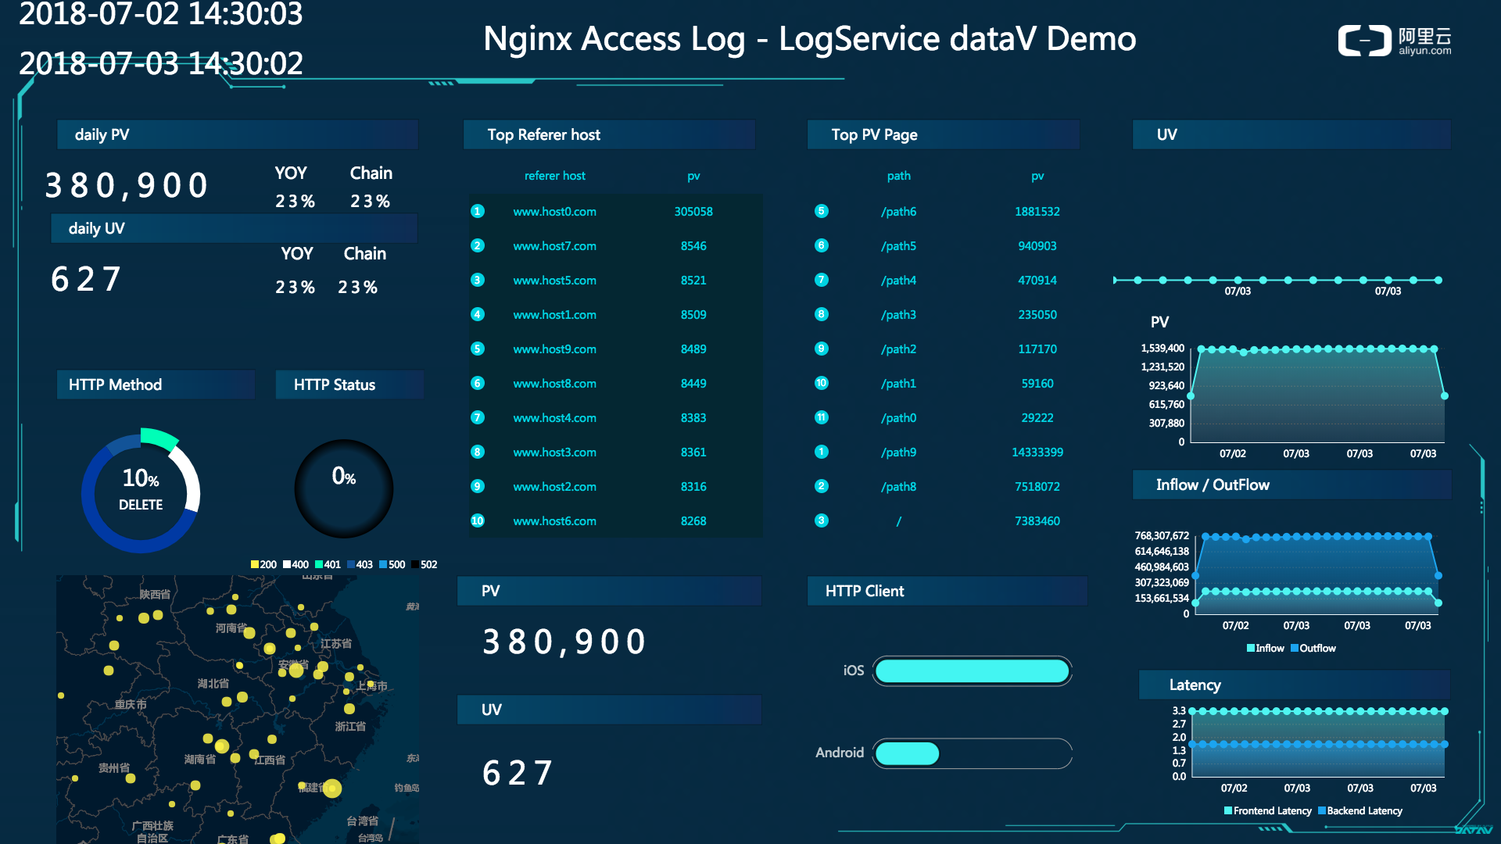Click the 江苏省 map label
Image resolution: width=1501 pixels, height=844 pixels.
(336, 643)
